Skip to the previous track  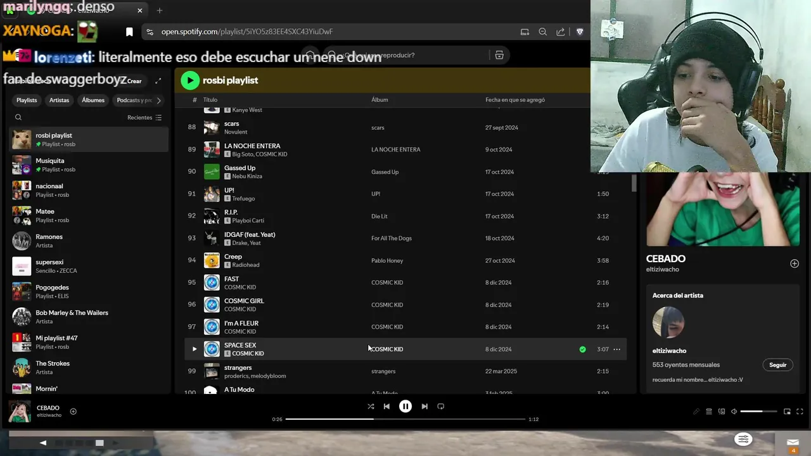[x=386, y=407]
